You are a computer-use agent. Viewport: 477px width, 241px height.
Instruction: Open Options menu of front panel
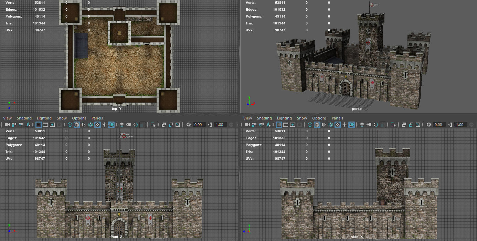pos(79,118)
